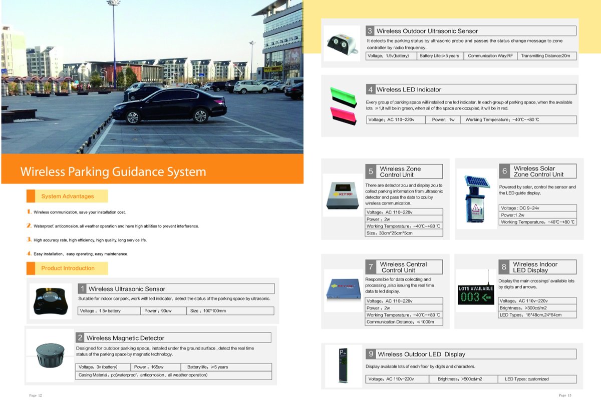This screenshot has height=410, width=601.
Task: Click the 'Power:1.2w' cell
Action: (x=538, y=215)
